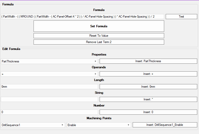Expand the Operands dropdown arrow
This screenshot has width=199, height=134.
click(95, 74)
